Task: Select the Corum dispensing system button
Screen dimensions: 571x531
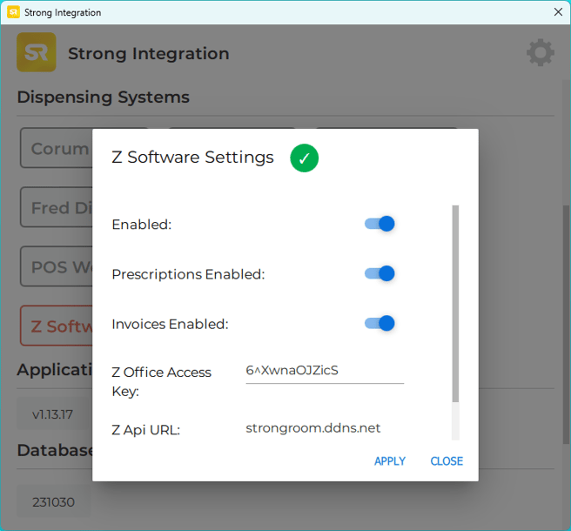Action: click(57, 148)
